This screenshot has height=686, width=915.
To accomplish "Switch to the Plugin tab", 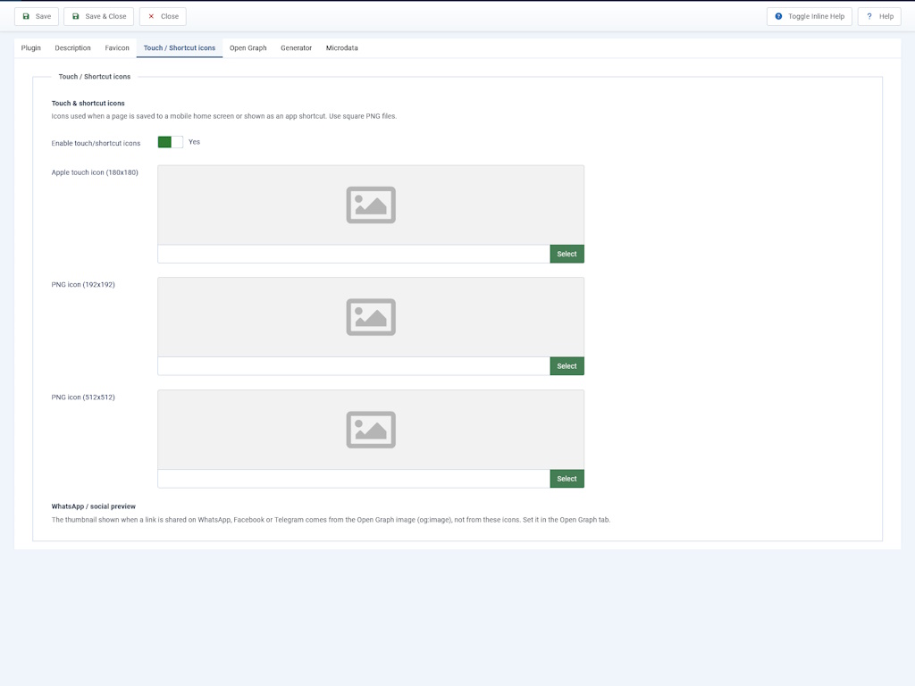I will coord(31,48).
